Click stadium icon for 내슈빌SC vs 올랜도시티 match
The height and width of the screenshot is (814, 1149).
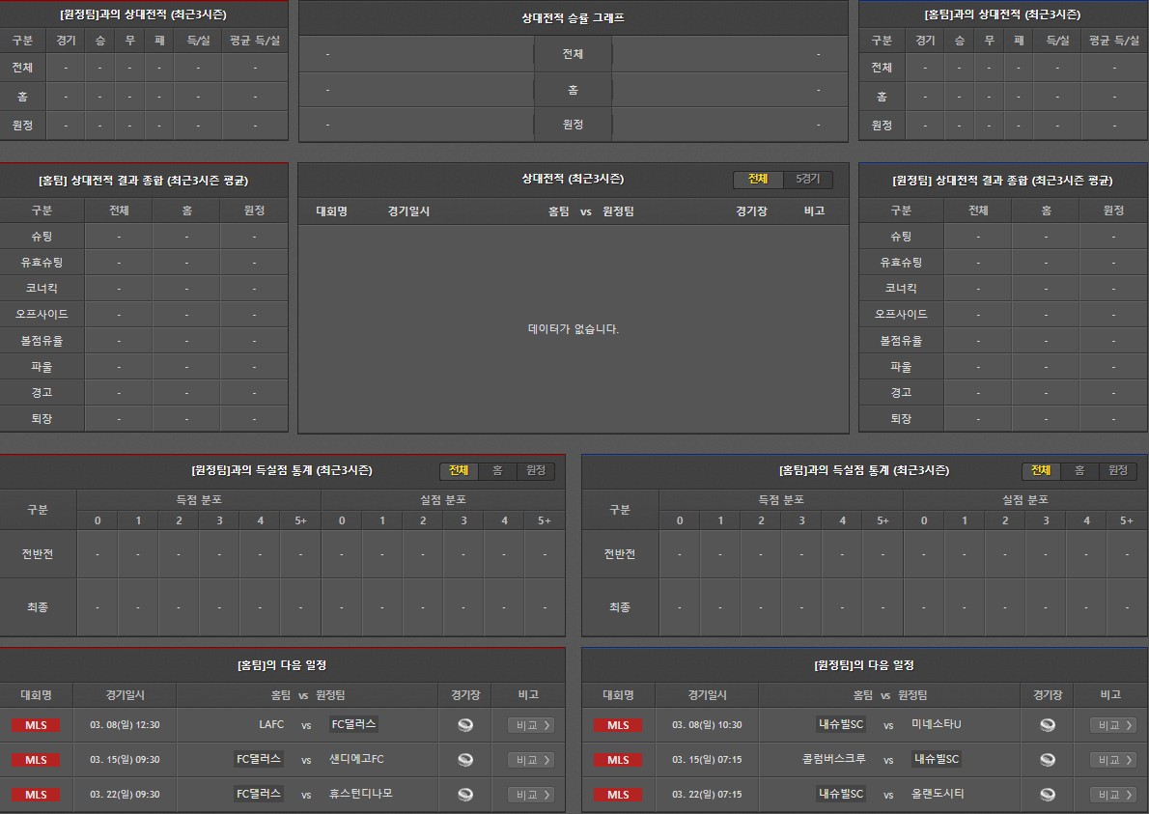[1048, 795]
